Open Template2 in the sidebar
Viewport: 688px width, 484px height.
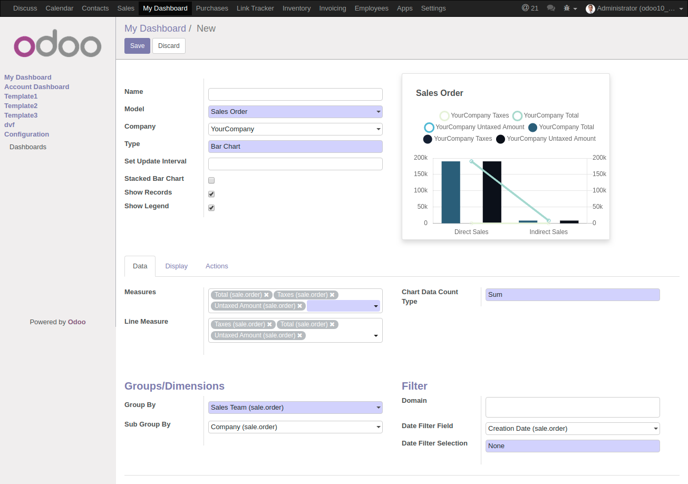tap(21, 106)
